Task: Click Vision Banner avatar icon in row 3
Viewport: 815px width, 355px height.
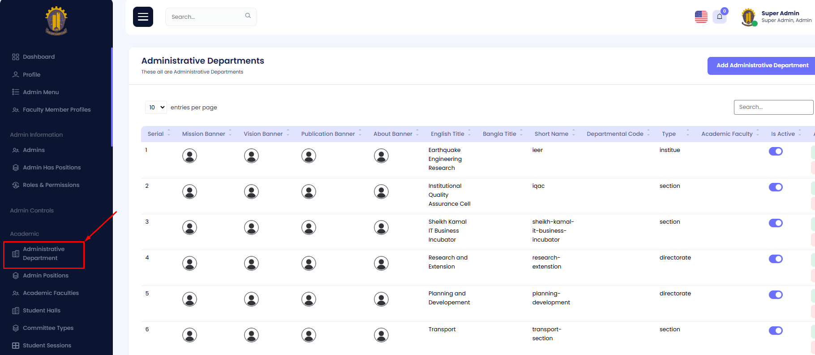Action: (251, 228)
